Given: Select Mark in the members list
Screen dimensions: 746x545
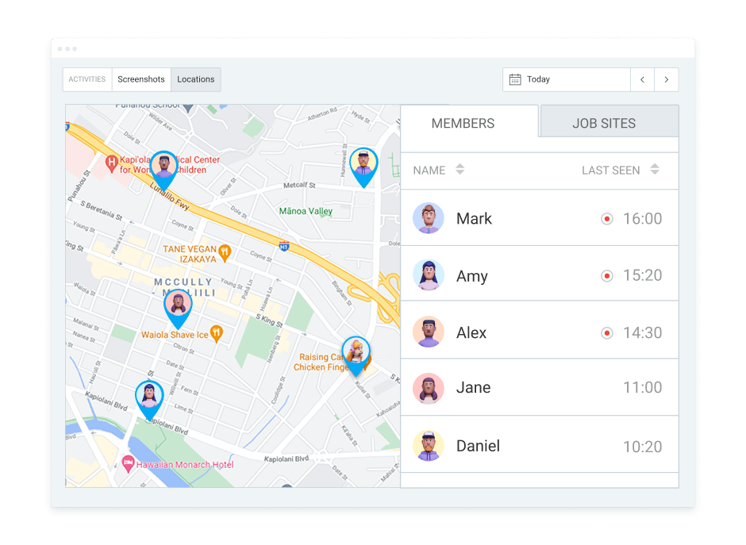Looking at the screenshot, I should point(540,218).
